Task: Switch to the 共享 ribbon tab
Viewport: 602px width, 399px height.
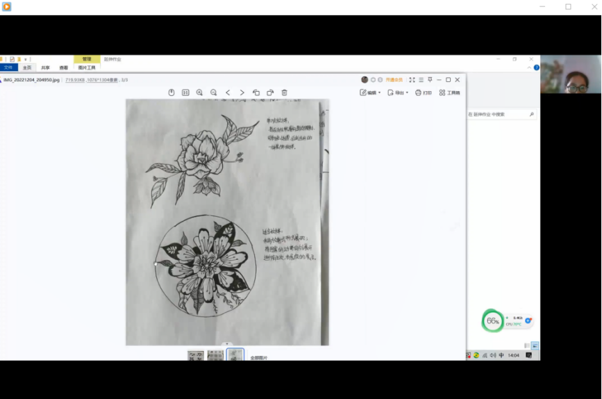Action: point(45,68)
